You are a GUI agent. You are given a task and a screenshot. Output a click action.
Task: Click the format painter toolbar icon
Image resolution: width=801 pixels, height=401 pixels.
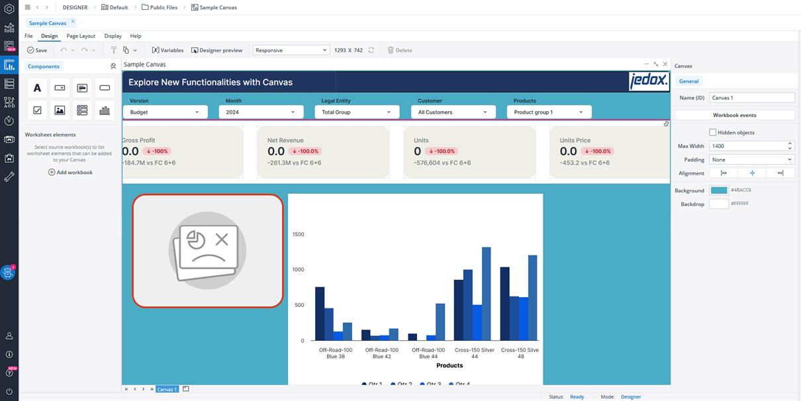(x=113, y=50)
